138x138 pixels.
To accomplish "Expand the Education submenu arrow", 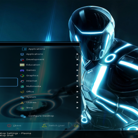I will 77,65.
